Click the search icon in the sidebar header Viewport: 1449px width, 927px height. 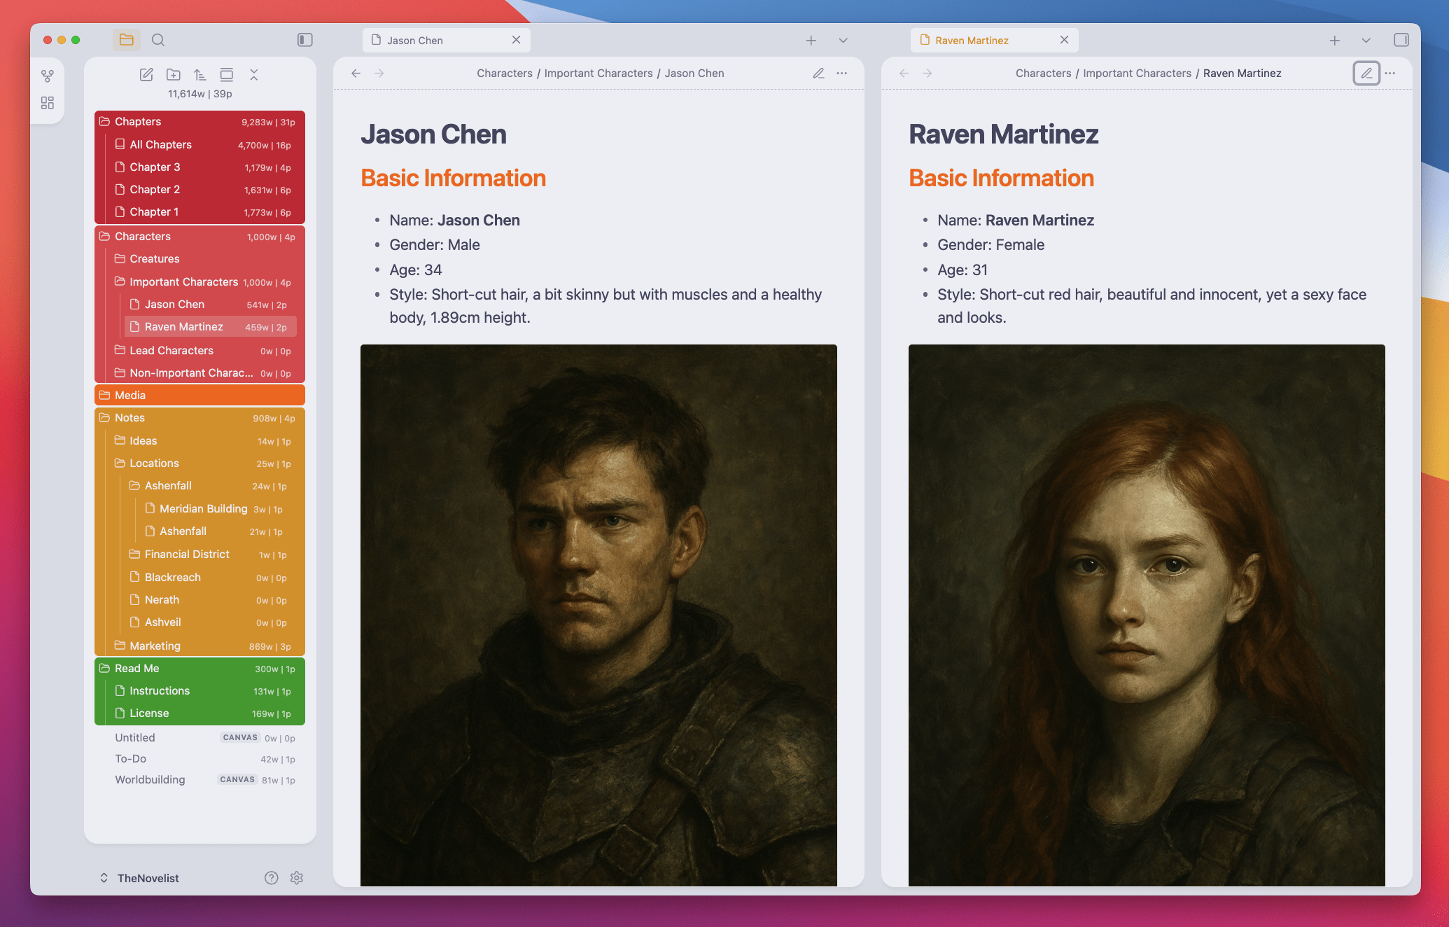[158, 40]
